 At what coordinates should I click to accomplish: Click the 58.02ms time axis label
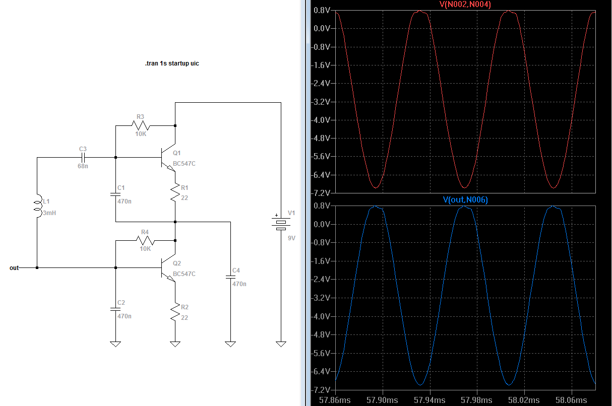[x=524, y=400]
